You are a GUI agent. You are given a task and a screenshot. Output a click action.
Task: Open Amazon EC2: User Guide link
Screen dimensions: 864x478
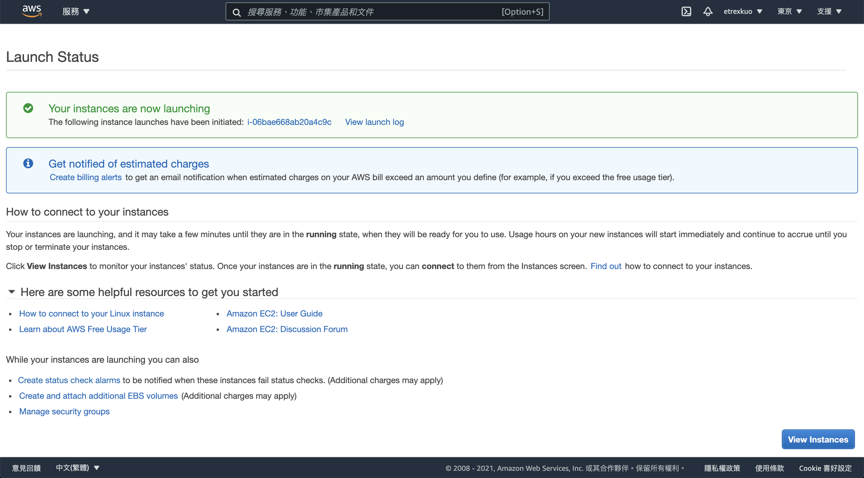274,313
